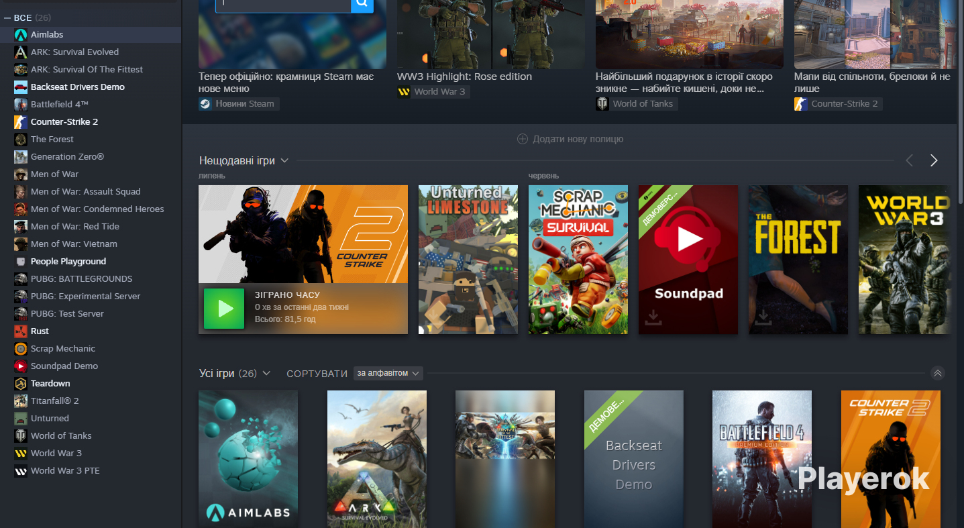The width and height of the screenshot is (964, 528).
Task: Click the plus icon to add a shelf
Action: coord(523,139)
